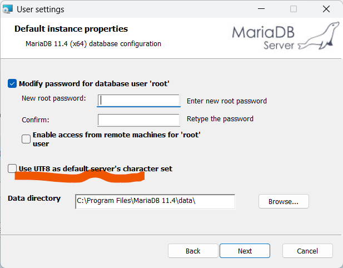343x268 pixels.
Task: Click the Data directory path field
Action: [155, 201]
